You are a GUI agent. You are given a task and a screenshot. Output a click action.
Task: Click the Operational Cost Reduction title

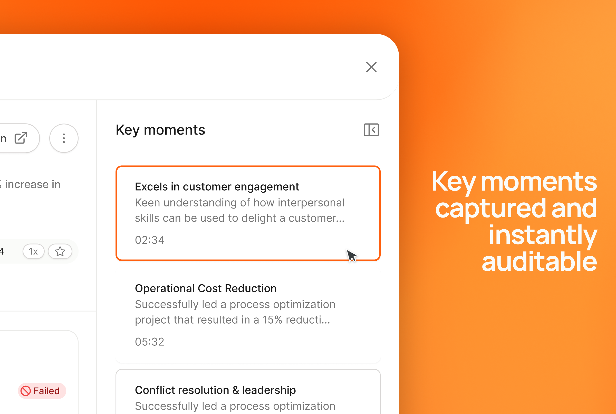pos(206,288)
